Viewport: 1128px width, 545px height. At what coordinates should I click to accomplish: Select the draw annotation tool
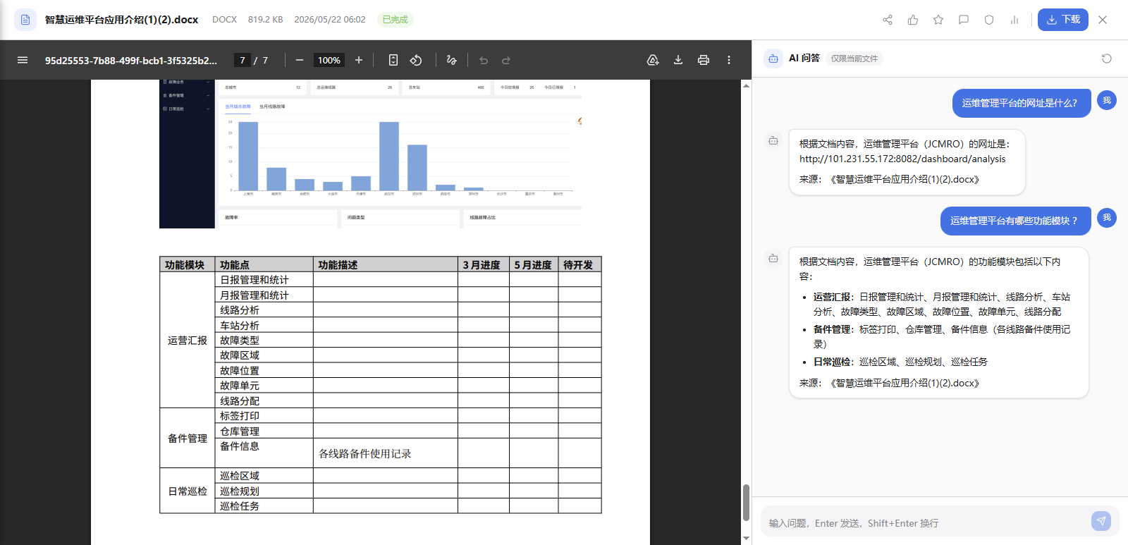pyautogui.click(x=452, y=60)
